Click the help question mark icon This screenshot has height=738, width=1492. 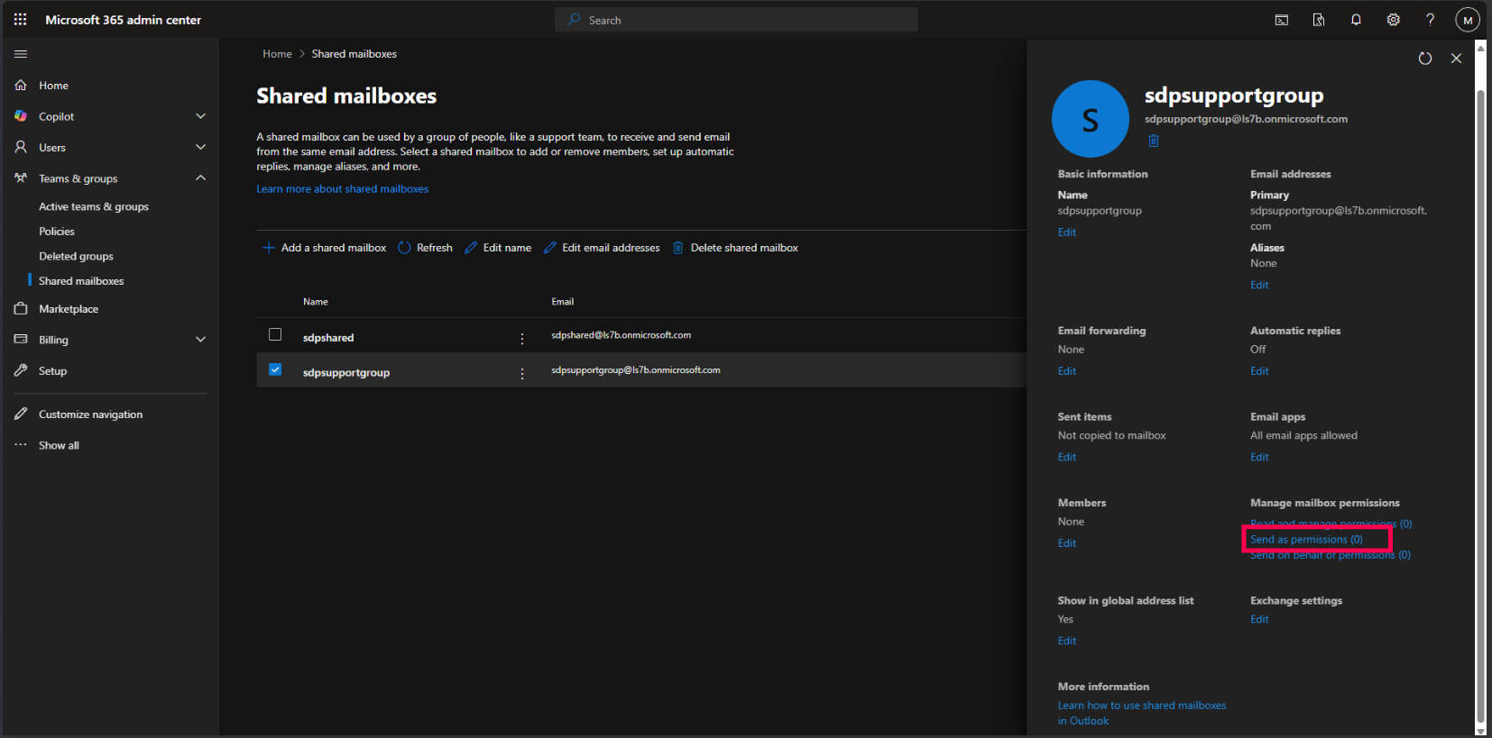click(x=1430, y=20)
